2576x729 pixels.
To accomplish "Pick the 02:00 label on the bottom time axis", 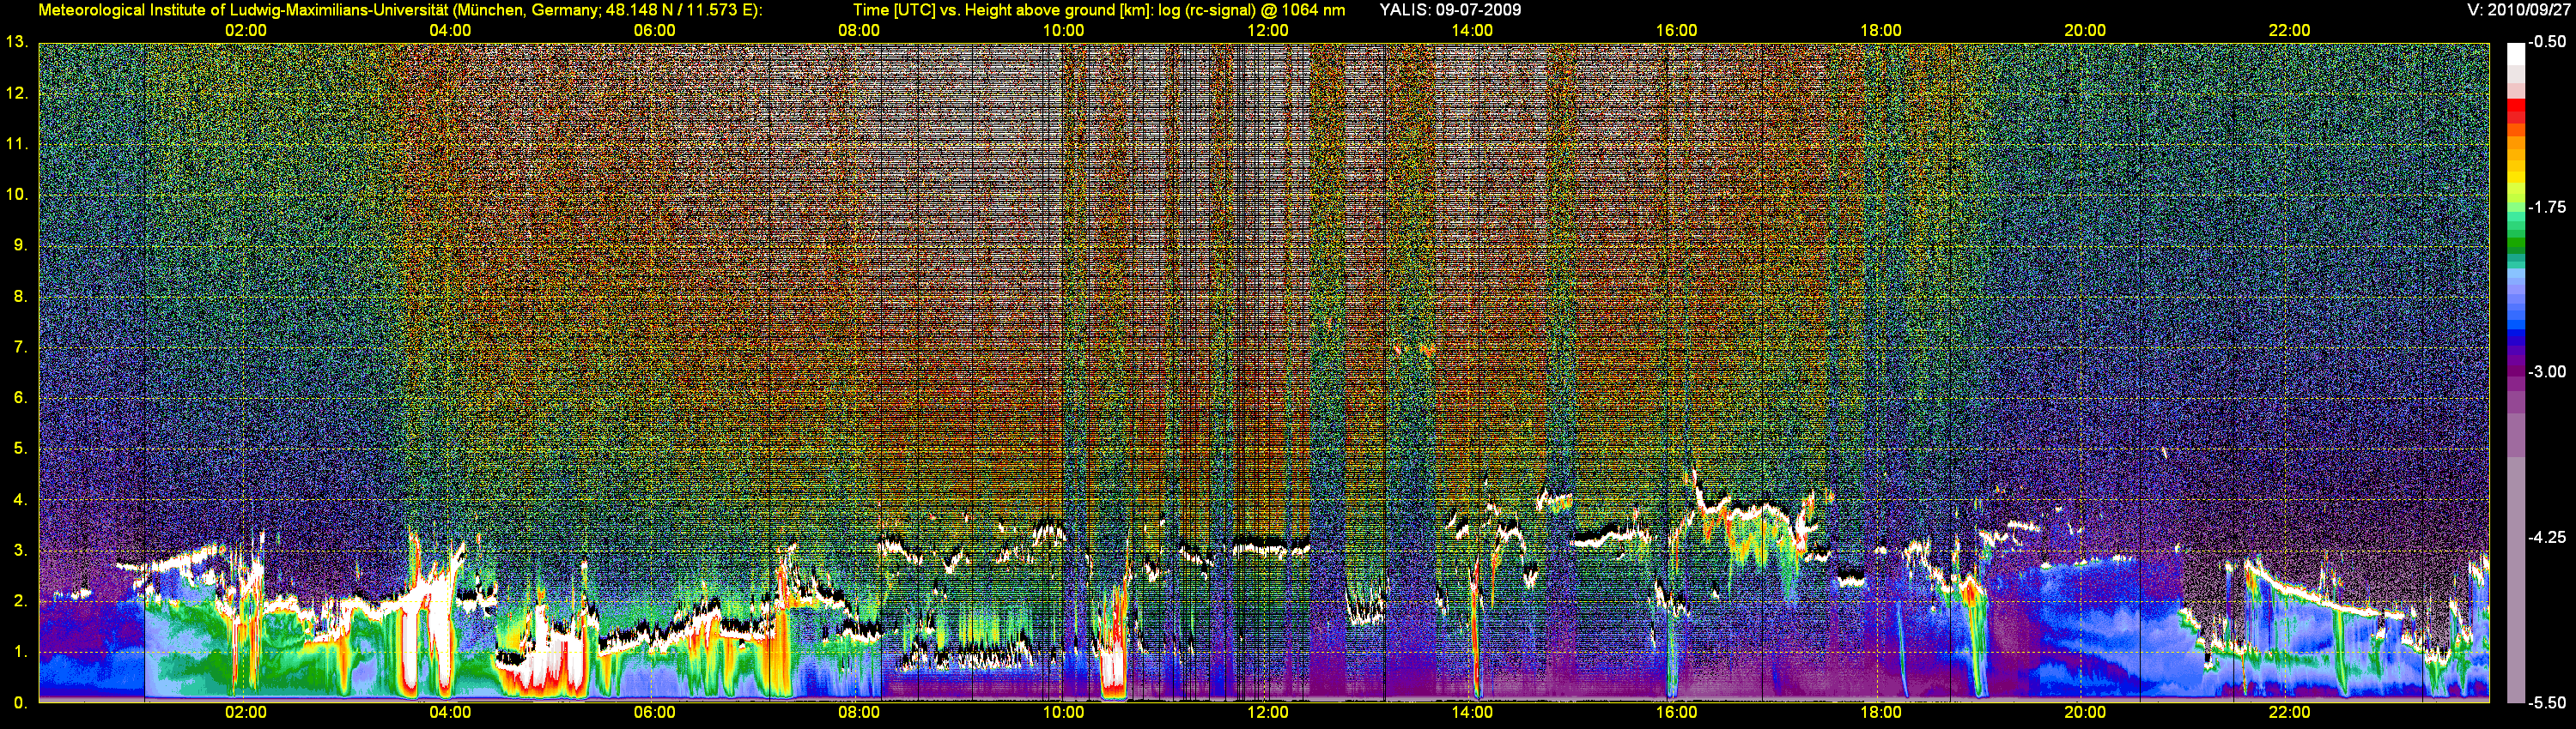I will tap(246, 713).
